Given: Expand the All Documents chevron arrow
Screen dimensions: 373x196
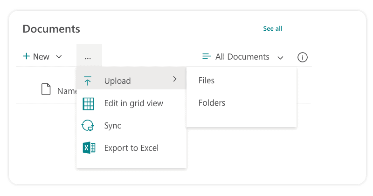Looking at the screenshot, I should pos(281,57).
